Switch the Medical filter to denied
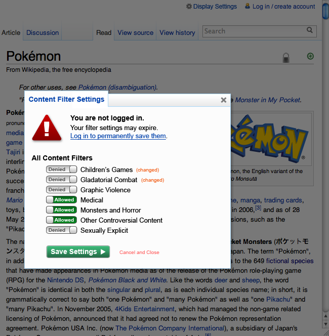The height and width of the screenshot is (336, 329). 62,200
